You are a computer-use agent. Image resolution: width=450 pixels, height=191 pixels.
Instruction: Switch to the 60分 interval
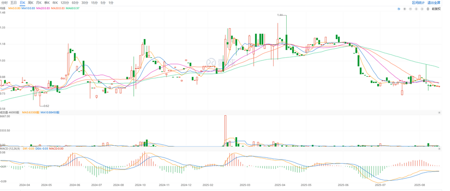point(75,3)
